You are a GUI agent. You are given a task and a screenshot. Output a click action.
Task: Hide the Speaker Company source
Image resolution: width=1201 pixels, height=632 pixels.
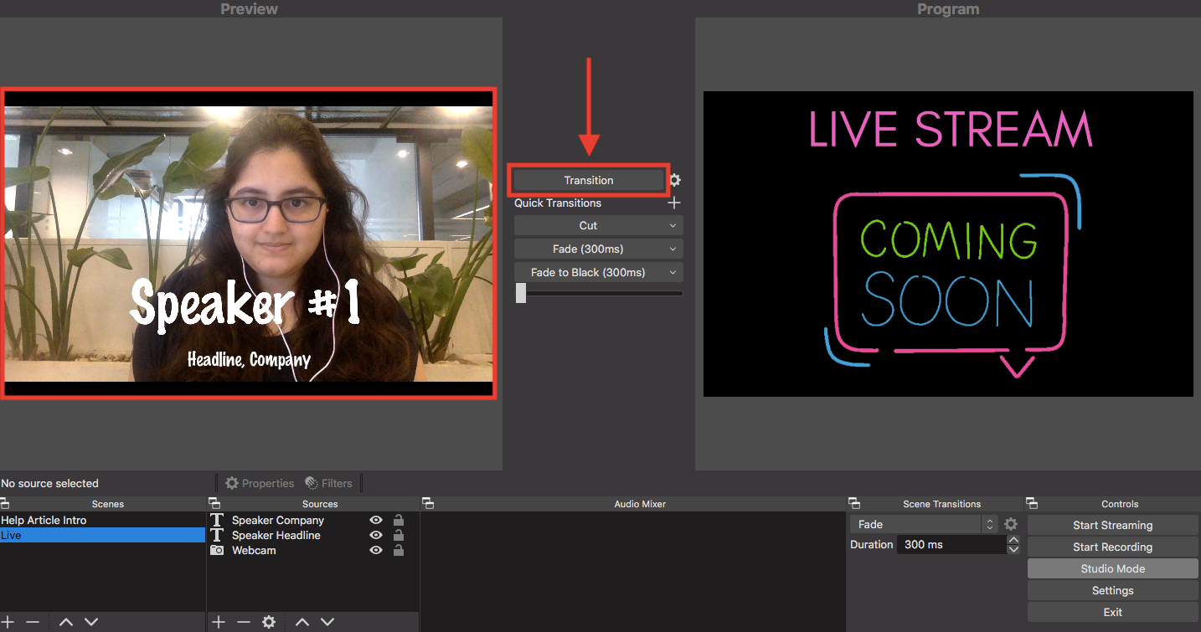376,520
